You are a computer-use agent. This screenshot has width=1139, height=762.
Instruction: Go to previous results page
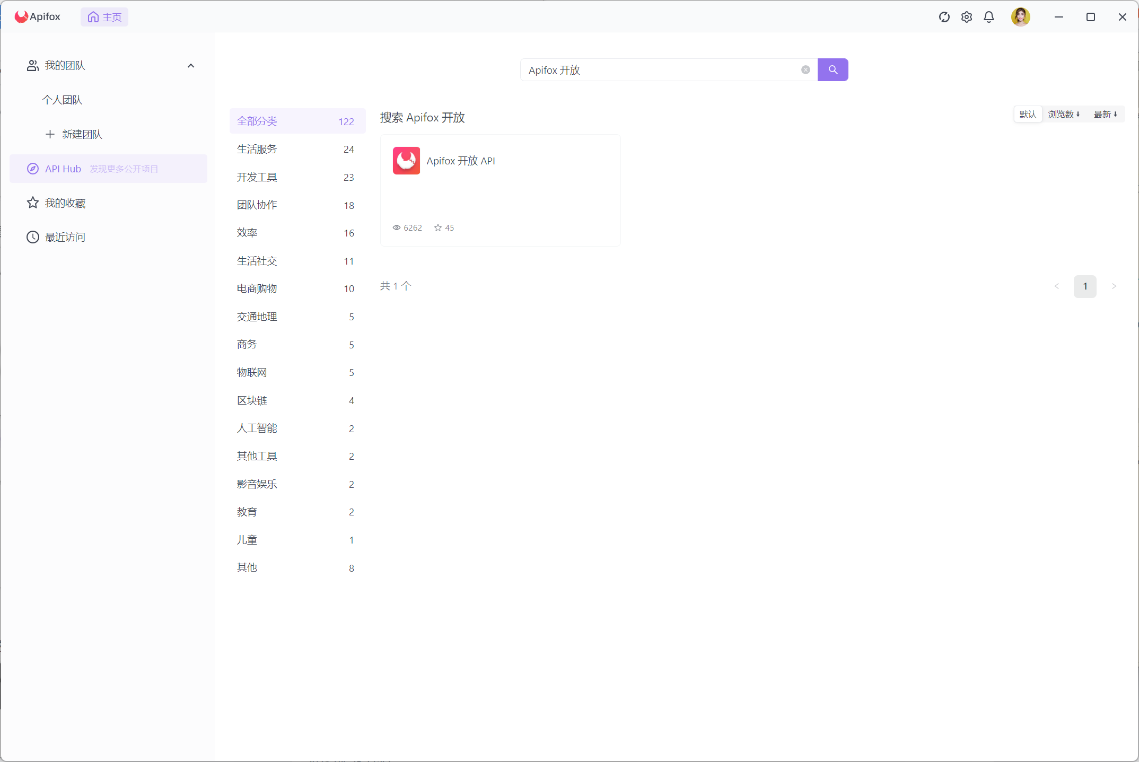click(x=1056, y=286)
